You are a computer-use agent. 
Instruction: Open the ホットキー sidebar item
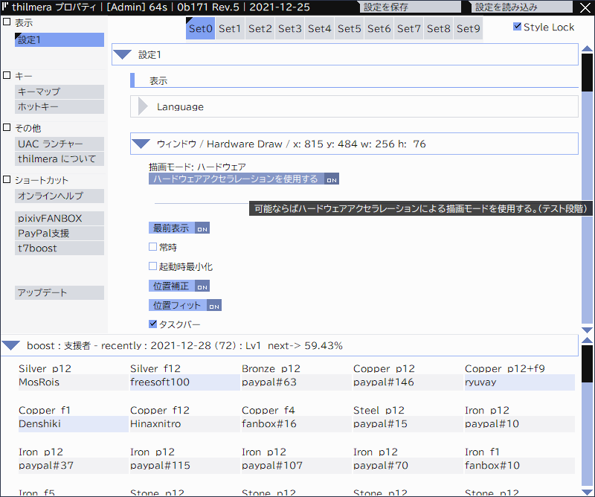[x=59, y=106]
